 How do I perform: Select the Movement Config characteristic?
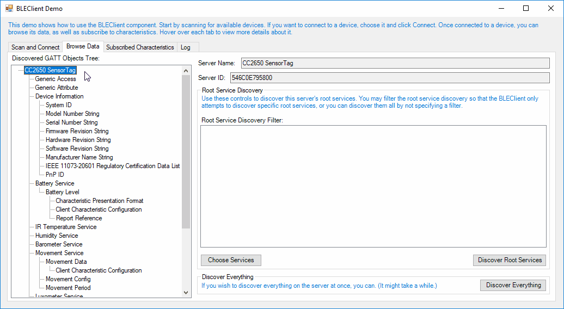coord(68,279)
